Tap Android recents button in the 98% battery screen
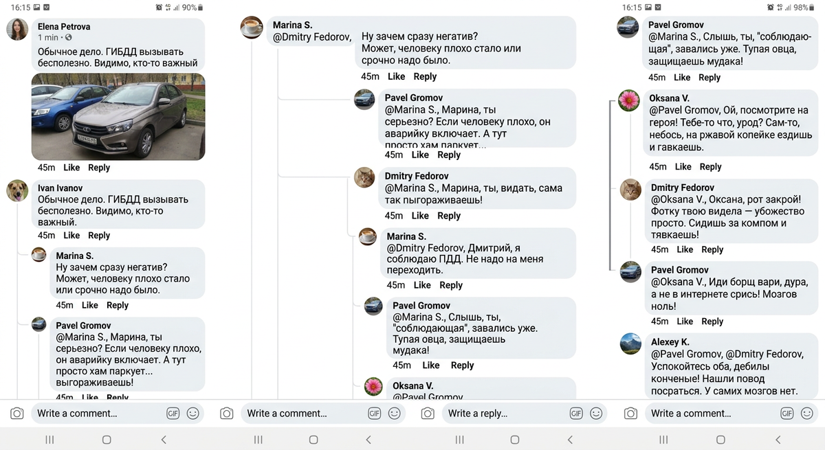Image resolution: width=825 pixels, height=450 pixels. [x=663, y=440]
